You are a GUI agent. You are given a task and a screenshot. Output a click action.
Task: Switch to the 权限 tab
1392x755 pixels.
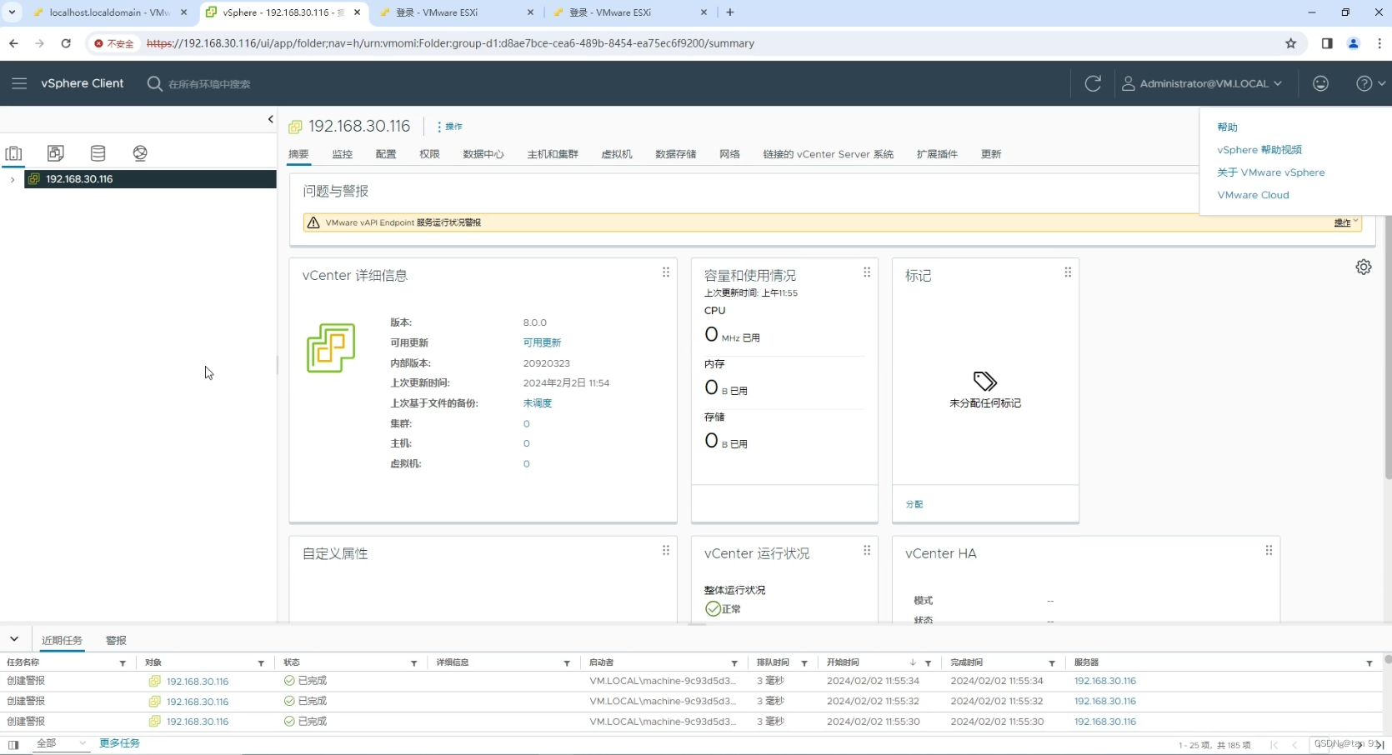(429, 154)
